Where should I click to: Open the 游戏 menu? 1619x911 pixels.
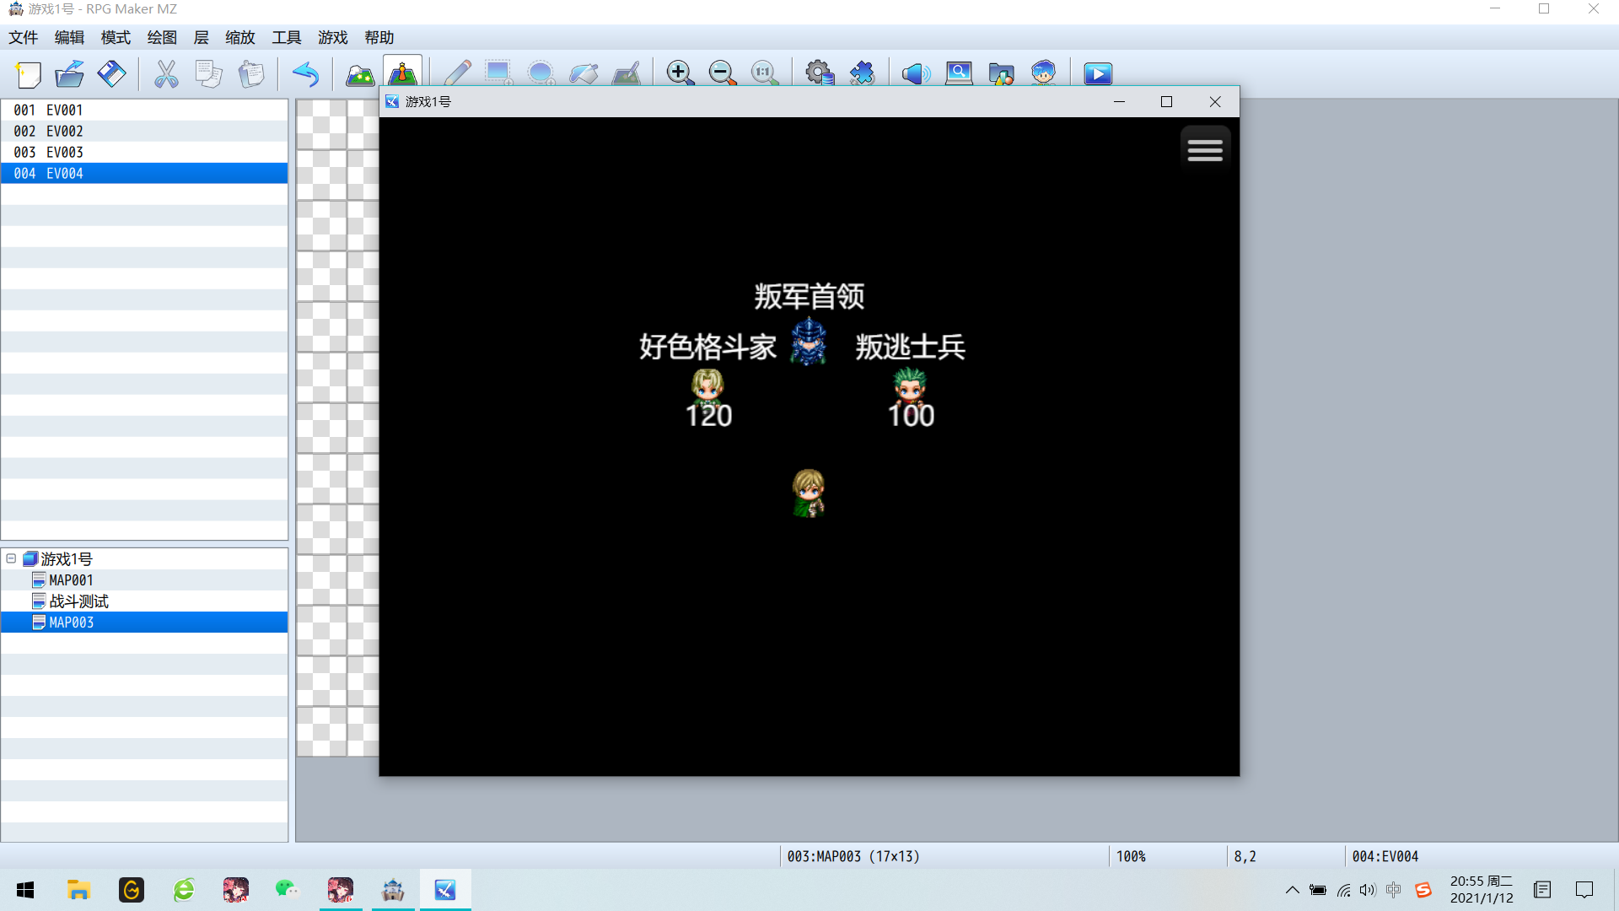(332, 37)
